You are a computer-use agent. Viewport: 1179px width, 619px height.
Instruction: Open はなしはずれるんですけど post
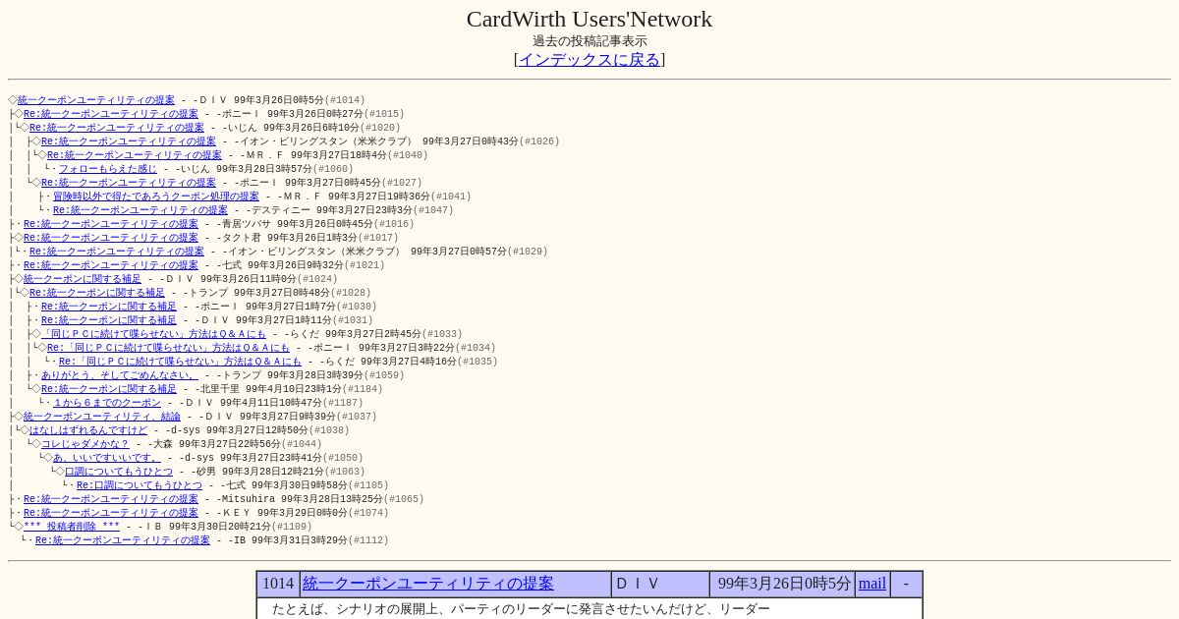(x=88, y=430)
